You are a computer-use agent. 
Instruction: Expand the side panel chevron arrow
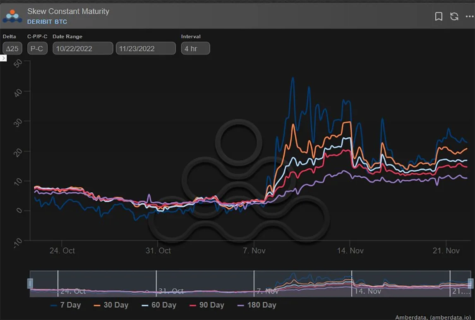(3, 58)
